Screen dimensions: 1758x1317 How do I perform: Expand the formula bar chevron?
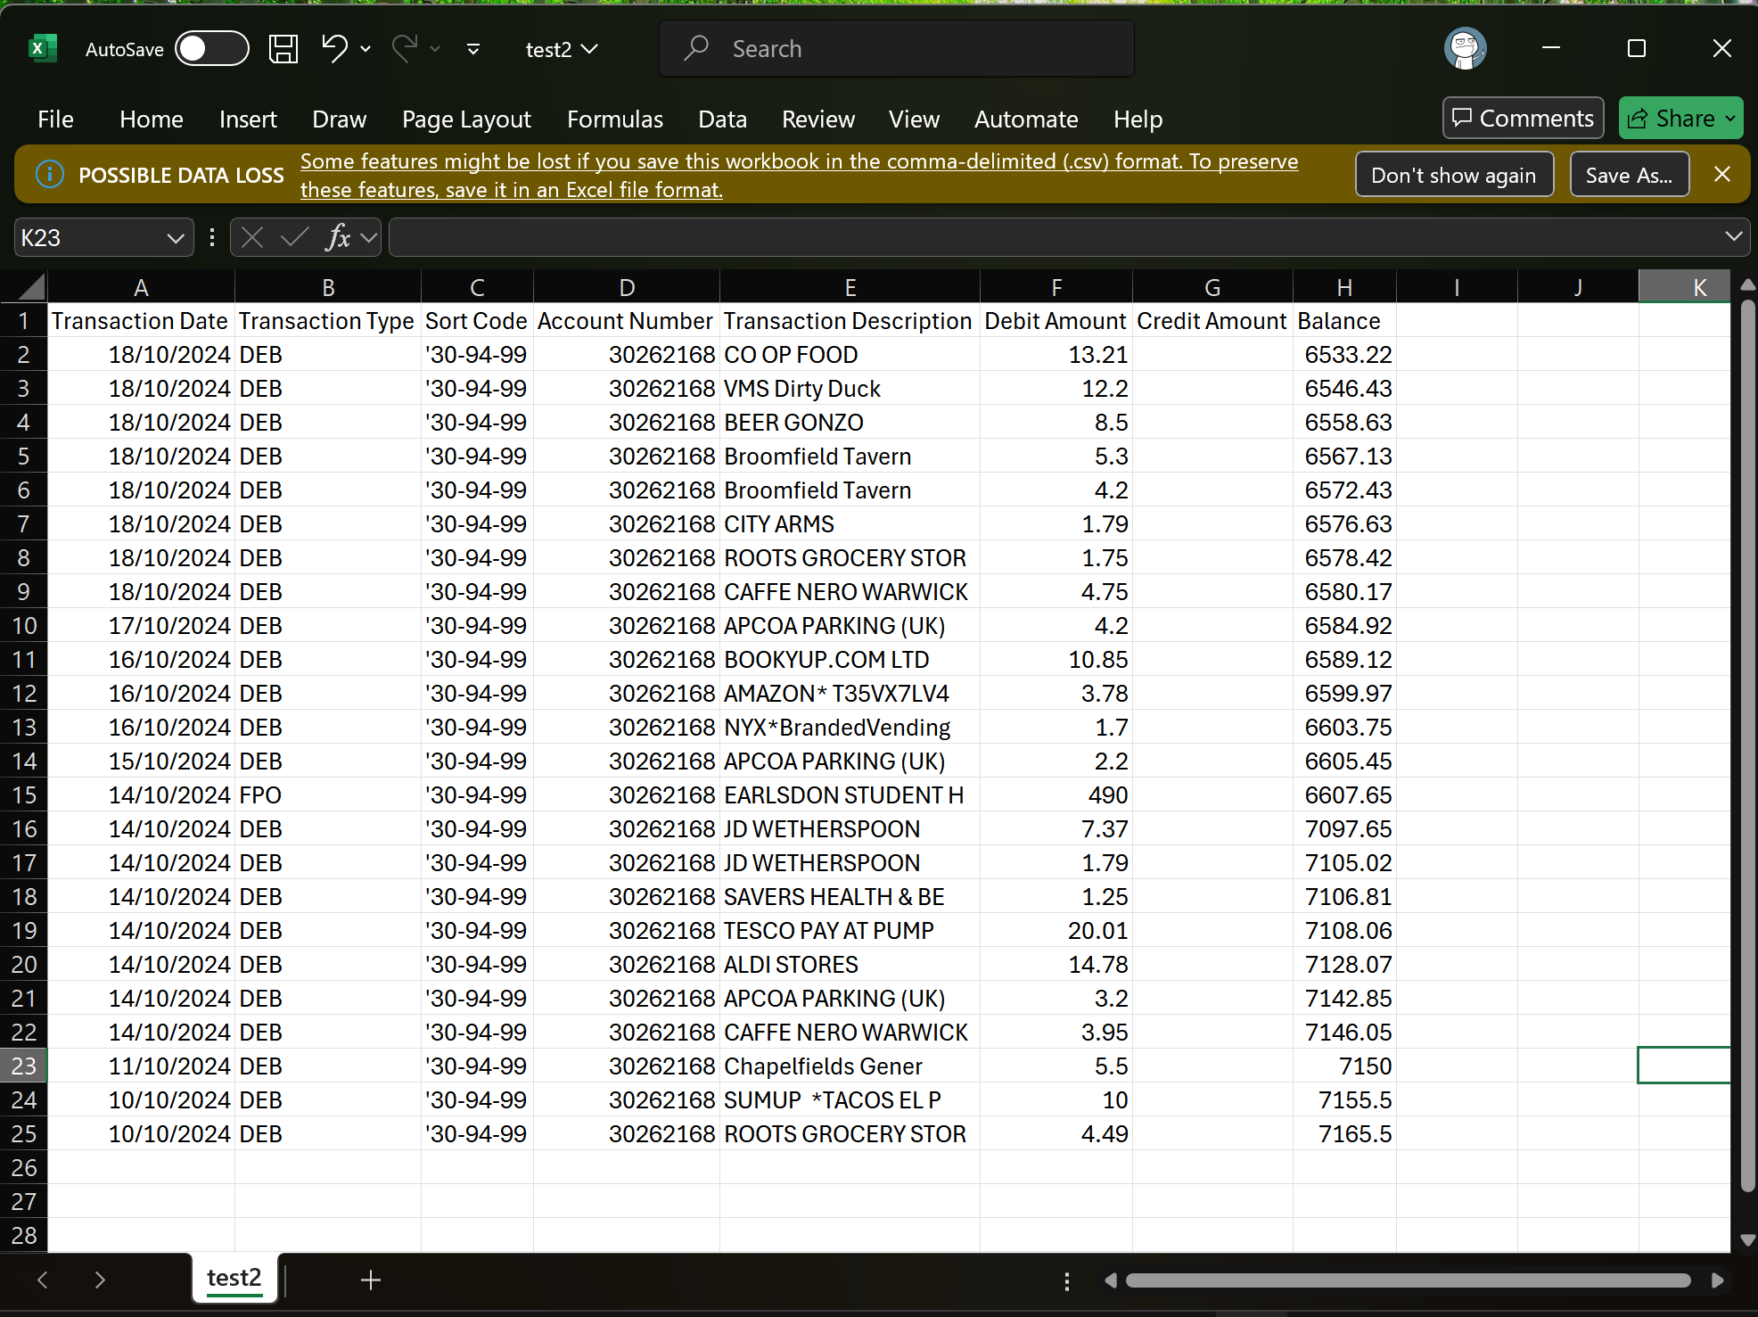pyautogui.click(x=1733, y=236)
